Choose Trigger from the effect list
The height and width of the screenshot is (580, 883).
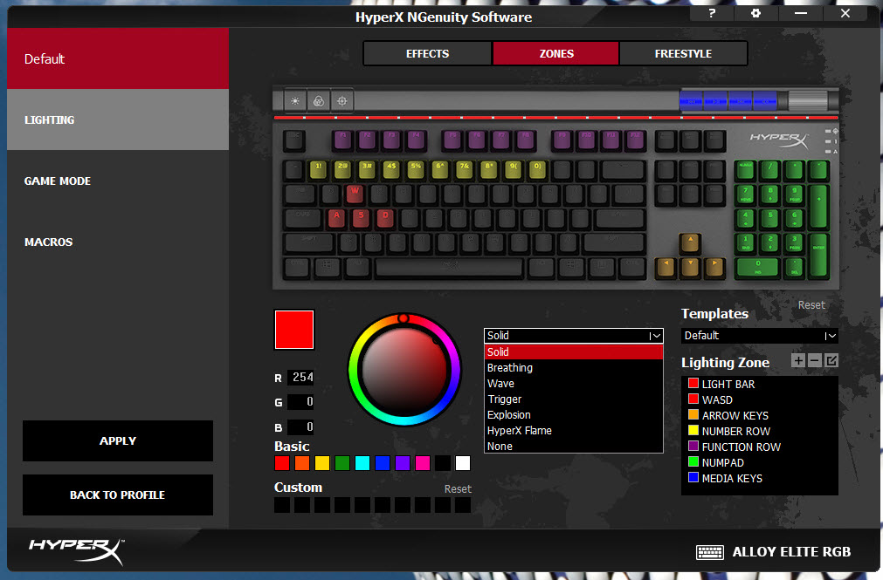tap(573, 399)
